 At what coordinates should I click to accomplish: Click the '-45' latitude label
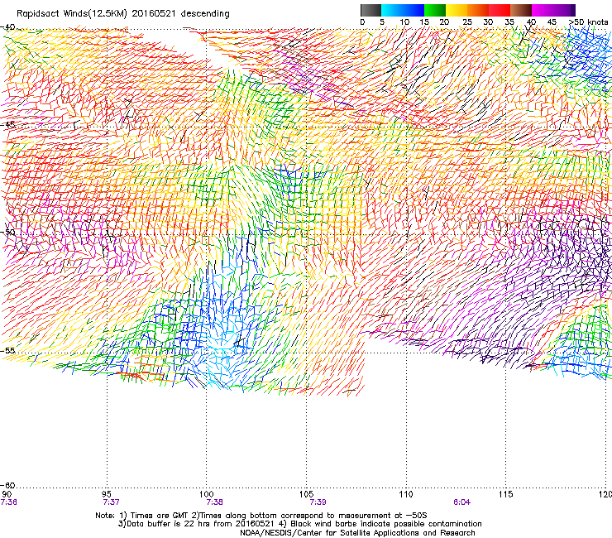click(8, 125)
